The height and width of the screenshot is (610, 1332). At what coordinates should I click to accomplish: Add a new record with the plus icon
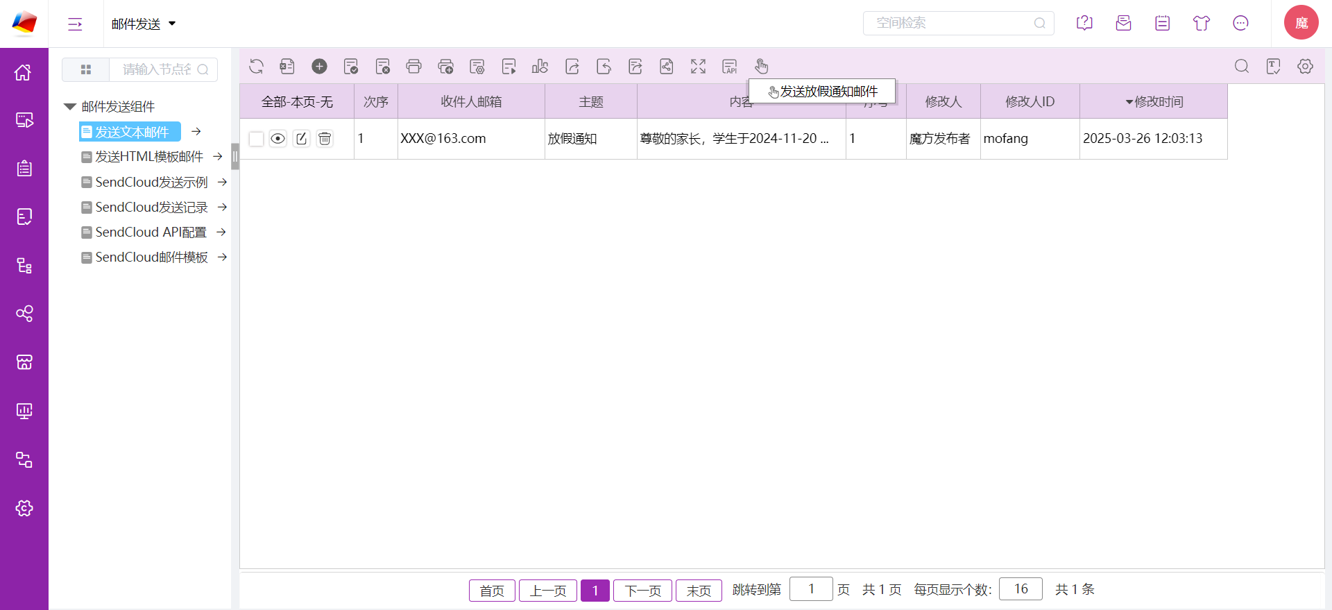319,67
